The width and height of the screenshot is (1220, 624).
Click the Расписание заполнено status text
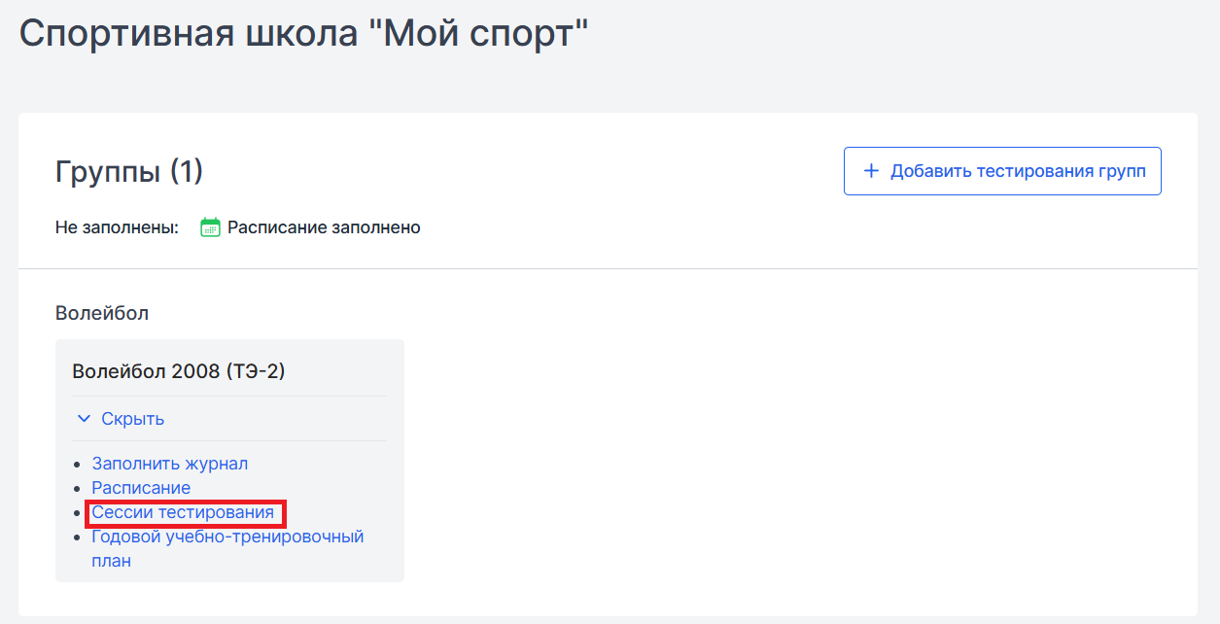(324, 227)
